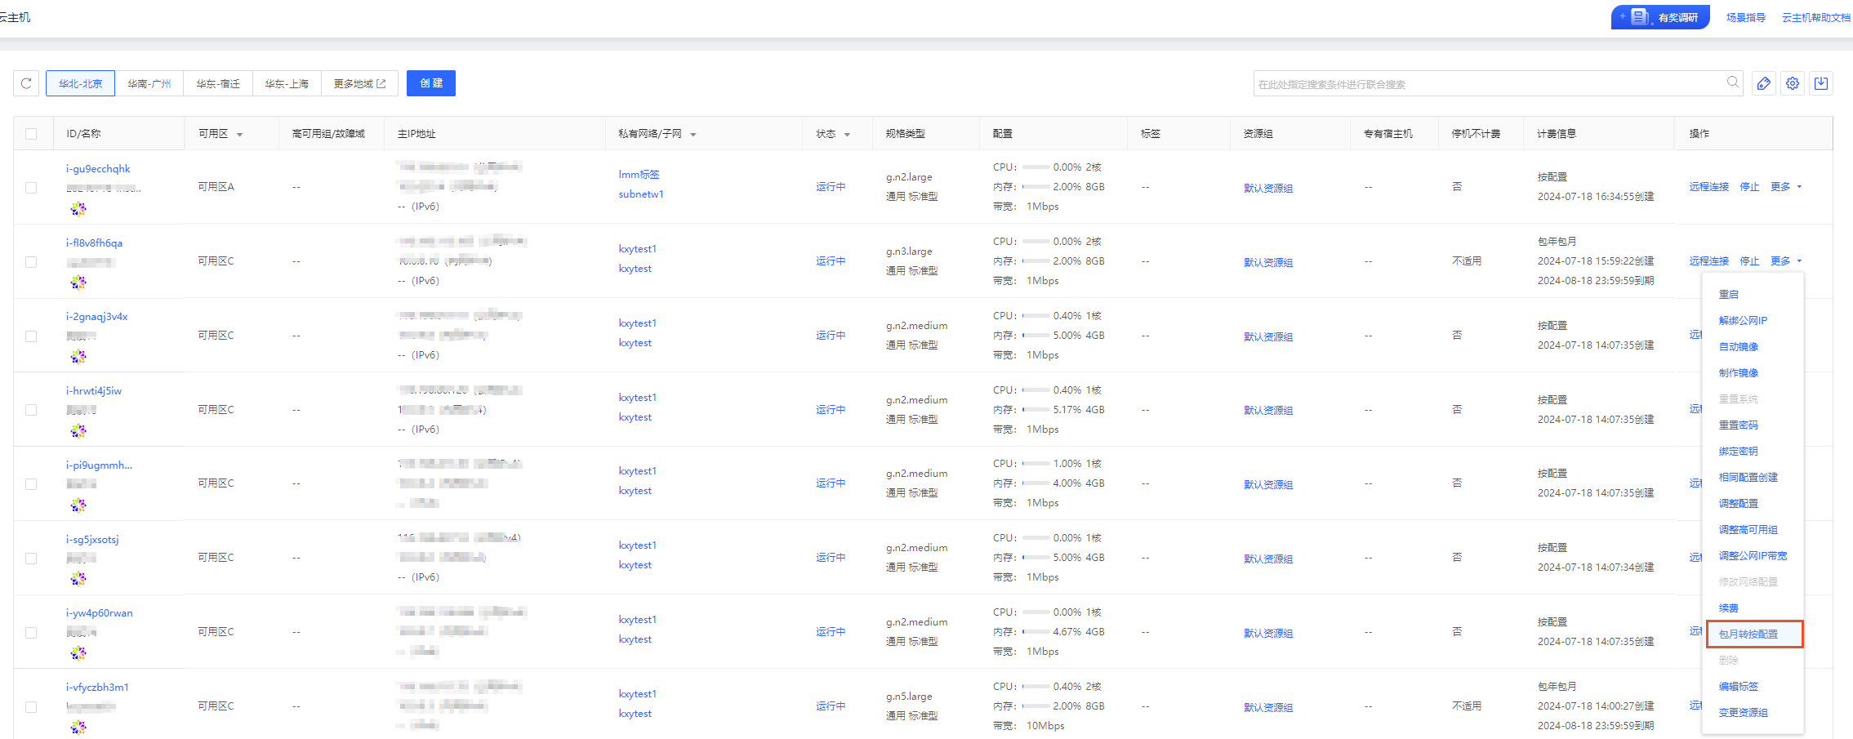Collapse 更多 menu for i-fl8v8fh6qa row

coord(1786,261)
